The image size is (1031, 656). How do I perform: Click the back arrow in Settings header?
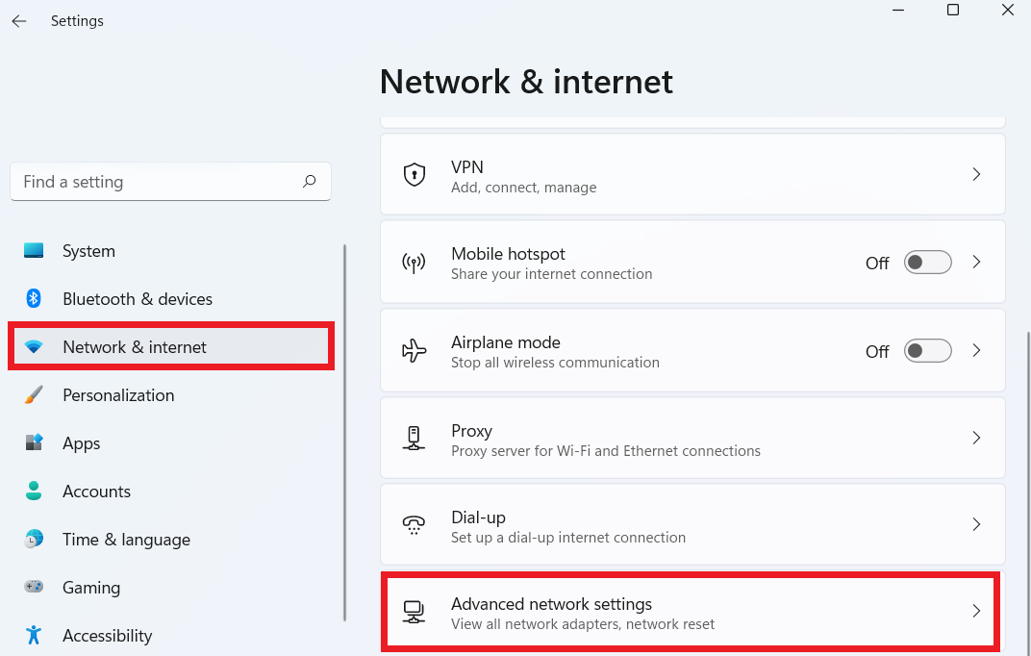click(19, 20)
